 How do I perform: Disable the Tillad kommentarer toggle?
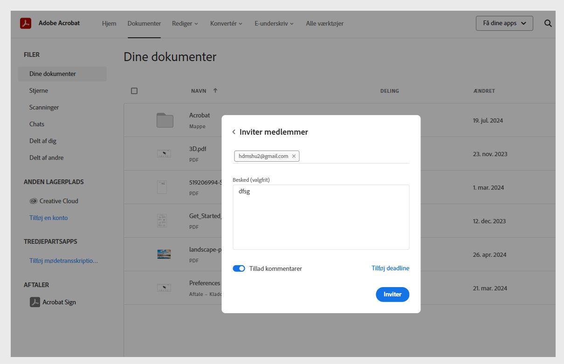coord(239,268)
